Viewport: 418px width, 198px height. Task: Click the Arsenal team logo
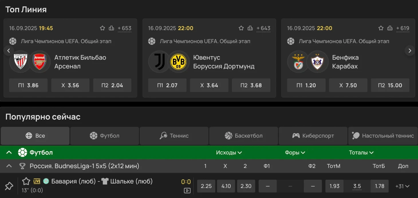coord(40,62)
